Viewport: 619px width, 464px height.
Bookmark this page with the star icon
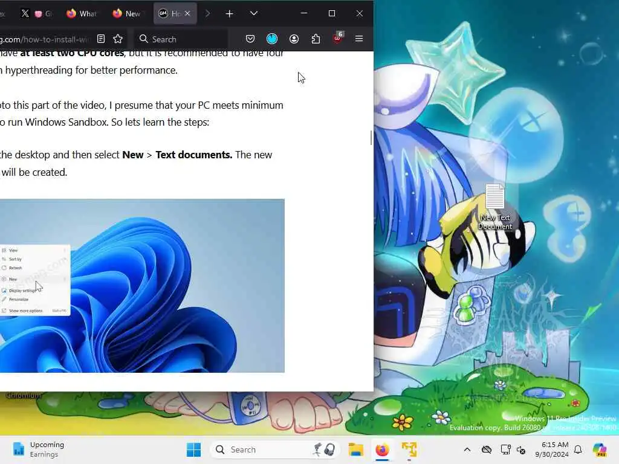118,39
